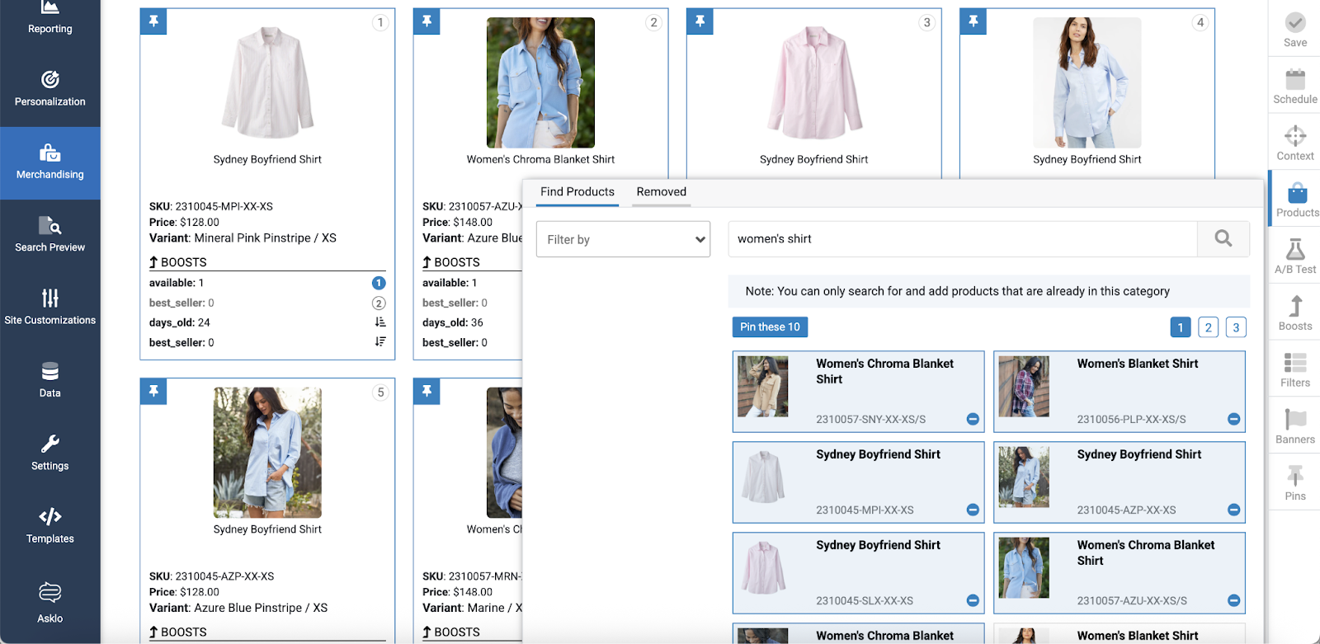Open the Personalization section in sidebar

49,89
